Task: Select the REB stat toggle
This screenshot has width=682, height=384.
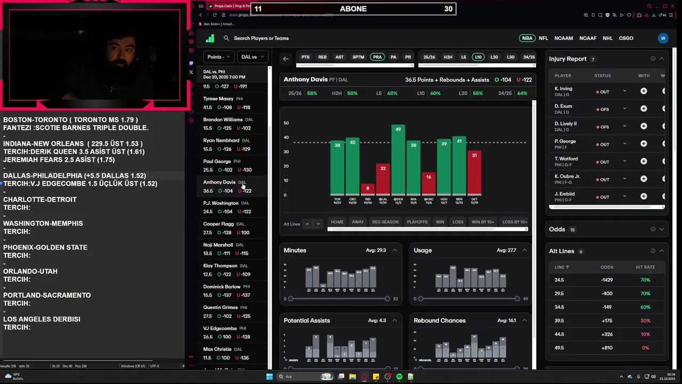Action: (x=322, y=57)
